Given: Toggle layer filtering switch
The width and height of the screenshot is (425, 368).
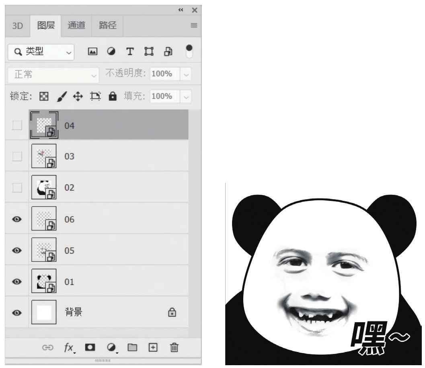Looking at the screenshot, I should coord(189,51).
